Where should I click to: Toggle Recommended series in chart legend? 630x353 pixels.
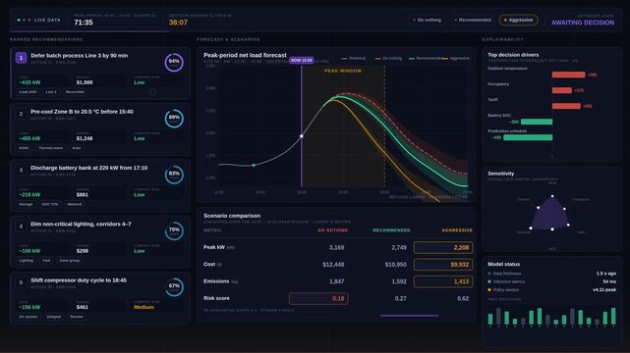coord(426,59)
